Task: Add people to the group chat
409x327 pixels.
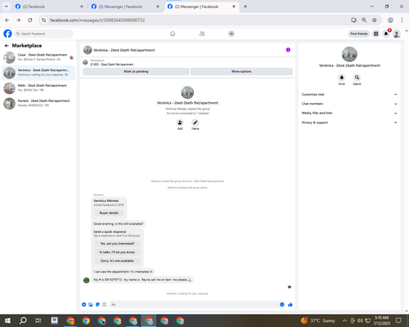Action: click(180, 123)
